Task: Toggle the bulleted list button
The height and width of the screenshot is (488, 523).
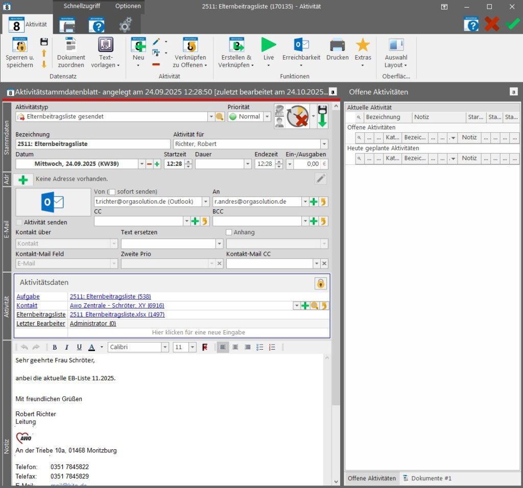Action: point(260,347)
